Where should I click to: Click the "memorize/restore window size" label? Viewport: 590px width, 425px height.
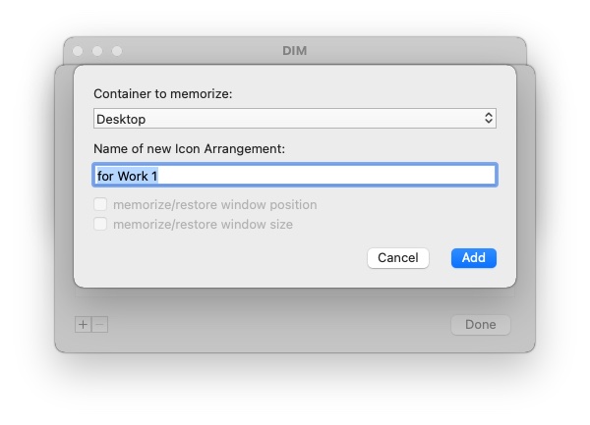(203, 224)
